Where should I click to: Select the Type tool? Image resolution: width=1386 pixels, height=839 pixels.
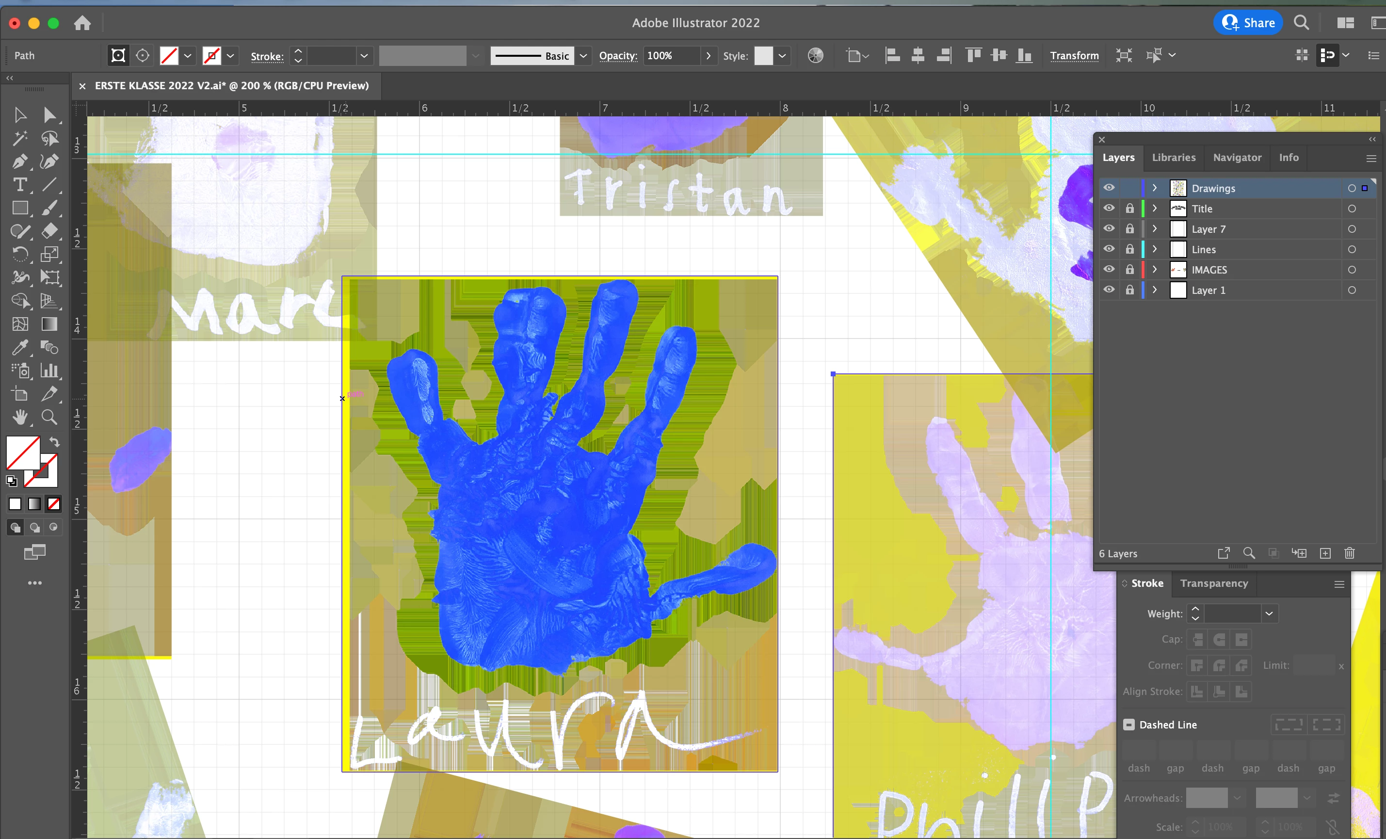click(x=20, y=185)
